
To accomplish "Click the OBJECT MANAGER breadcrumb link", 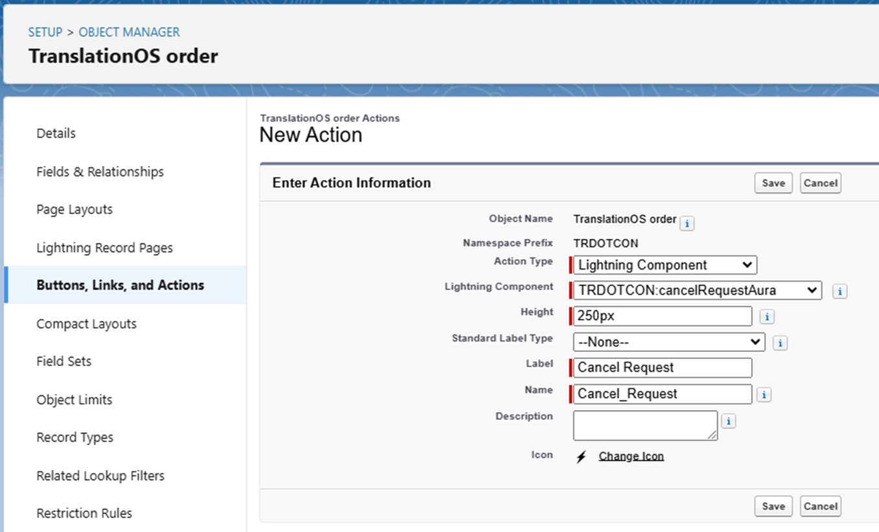I will click(129, 32).
